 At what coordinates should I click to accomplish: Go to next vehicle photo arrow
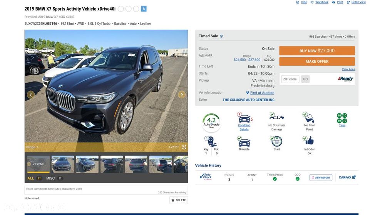coord(182,94)
